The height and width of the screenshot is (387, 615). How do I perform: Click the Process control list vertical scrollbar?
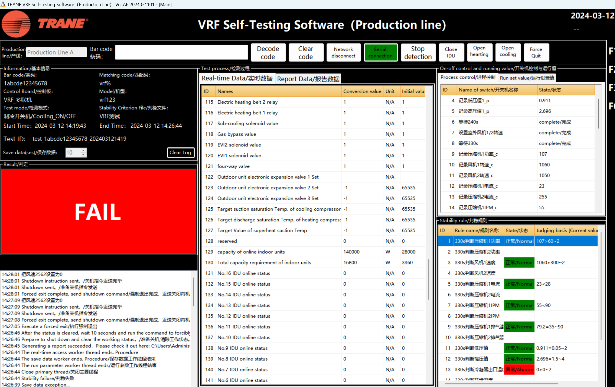(599, 113)
